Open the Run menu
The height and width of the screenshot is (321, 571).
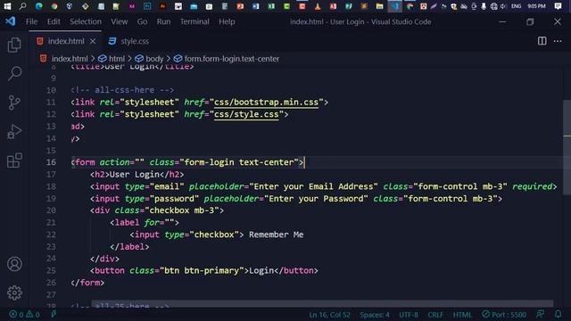[x=163, y=21]
